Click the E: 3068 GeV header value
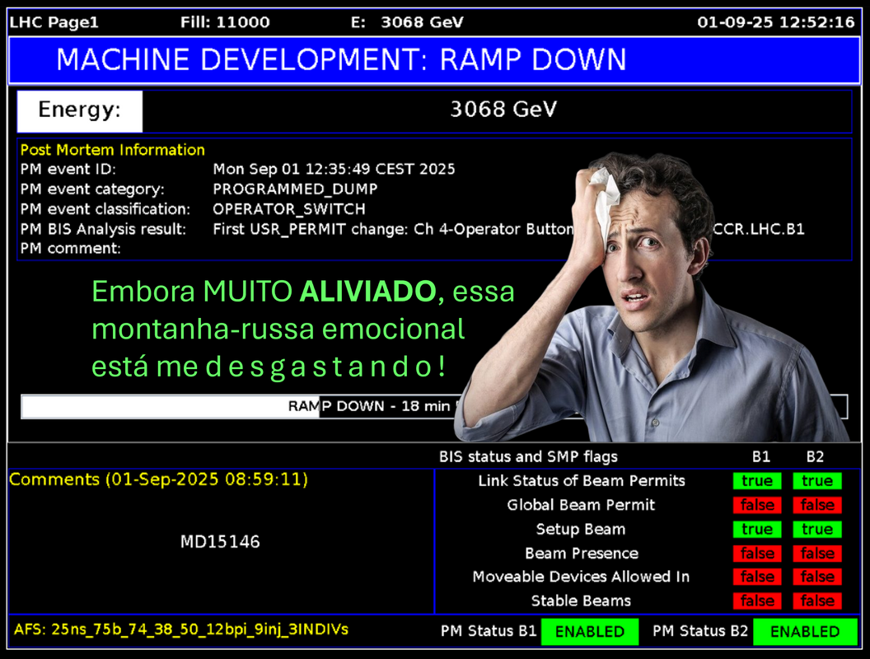This screenshot has height=659, width=870. tap(407, 22)
